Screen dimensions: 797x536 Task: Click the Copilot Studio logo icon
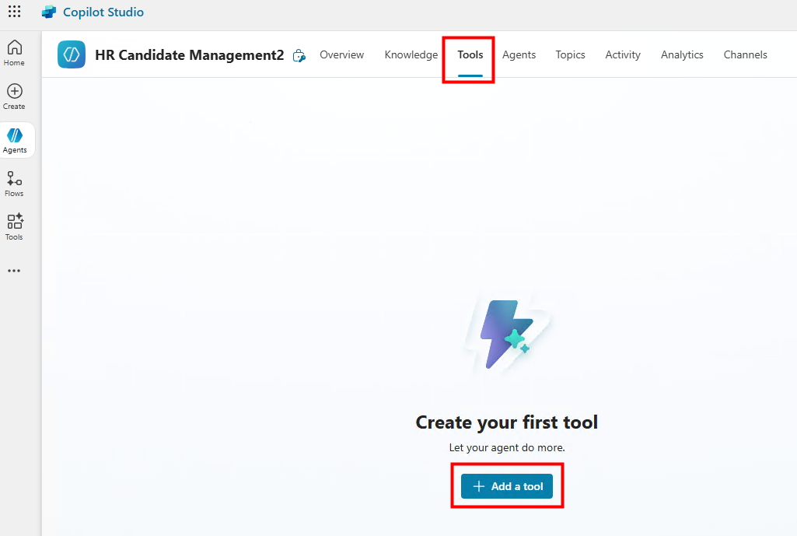coord(49,12)
